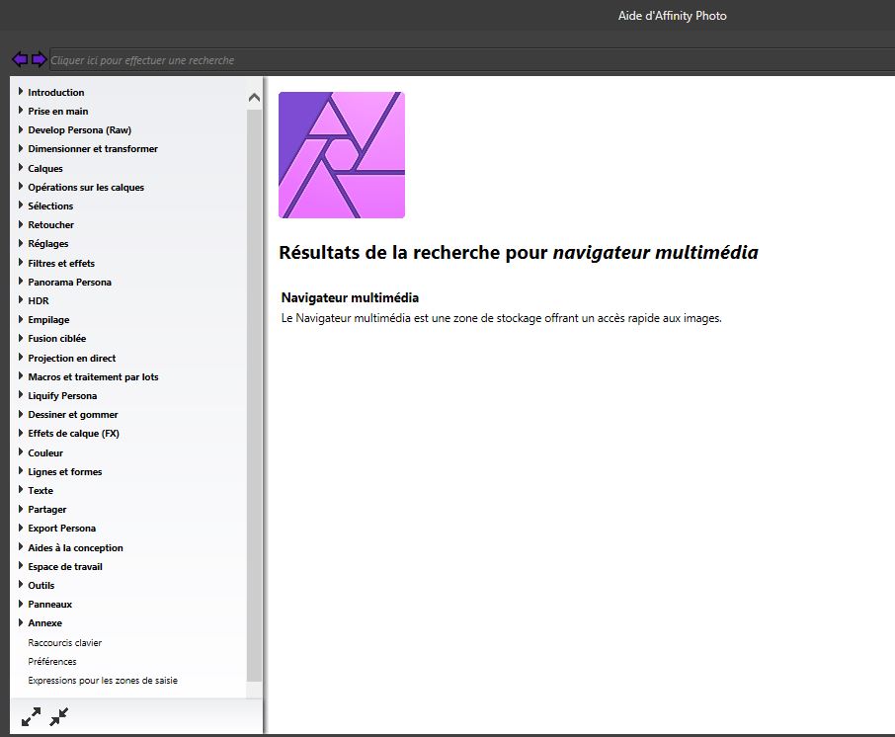Expand the Develop Persona (Raw) arrow
The image size is (895, 737).
click(21, 129)
